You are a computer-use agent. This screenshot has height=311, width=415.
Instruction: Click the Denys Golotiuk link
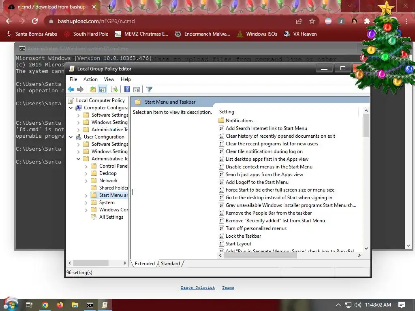click(x=198, y=288)
